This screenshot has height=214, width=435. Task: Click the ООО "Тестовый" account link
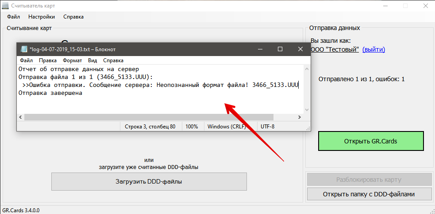(335, 49)
